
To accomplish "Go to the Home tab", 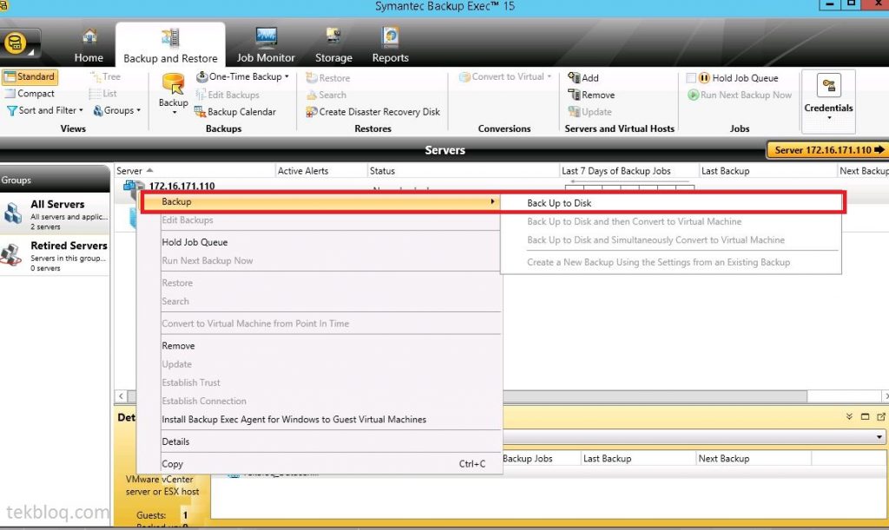I will coord(89,46).
